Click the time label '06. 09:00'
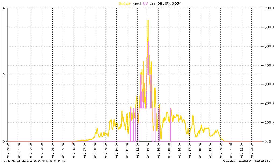The height and width of the screenshot is (163, 274). tap(106, 151)
